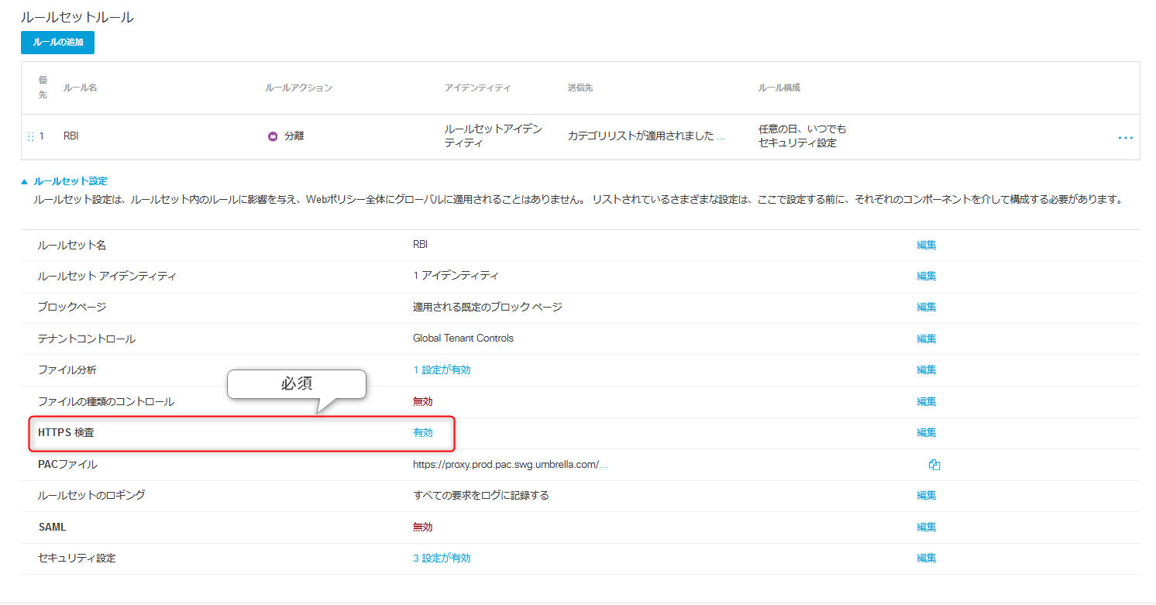
Task: Edit the テナントコントロール setting
Action: coord(926,339)
